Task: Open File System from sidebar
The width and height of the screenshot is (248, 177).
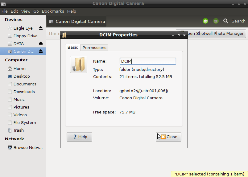Action: [x=23, y=123]
